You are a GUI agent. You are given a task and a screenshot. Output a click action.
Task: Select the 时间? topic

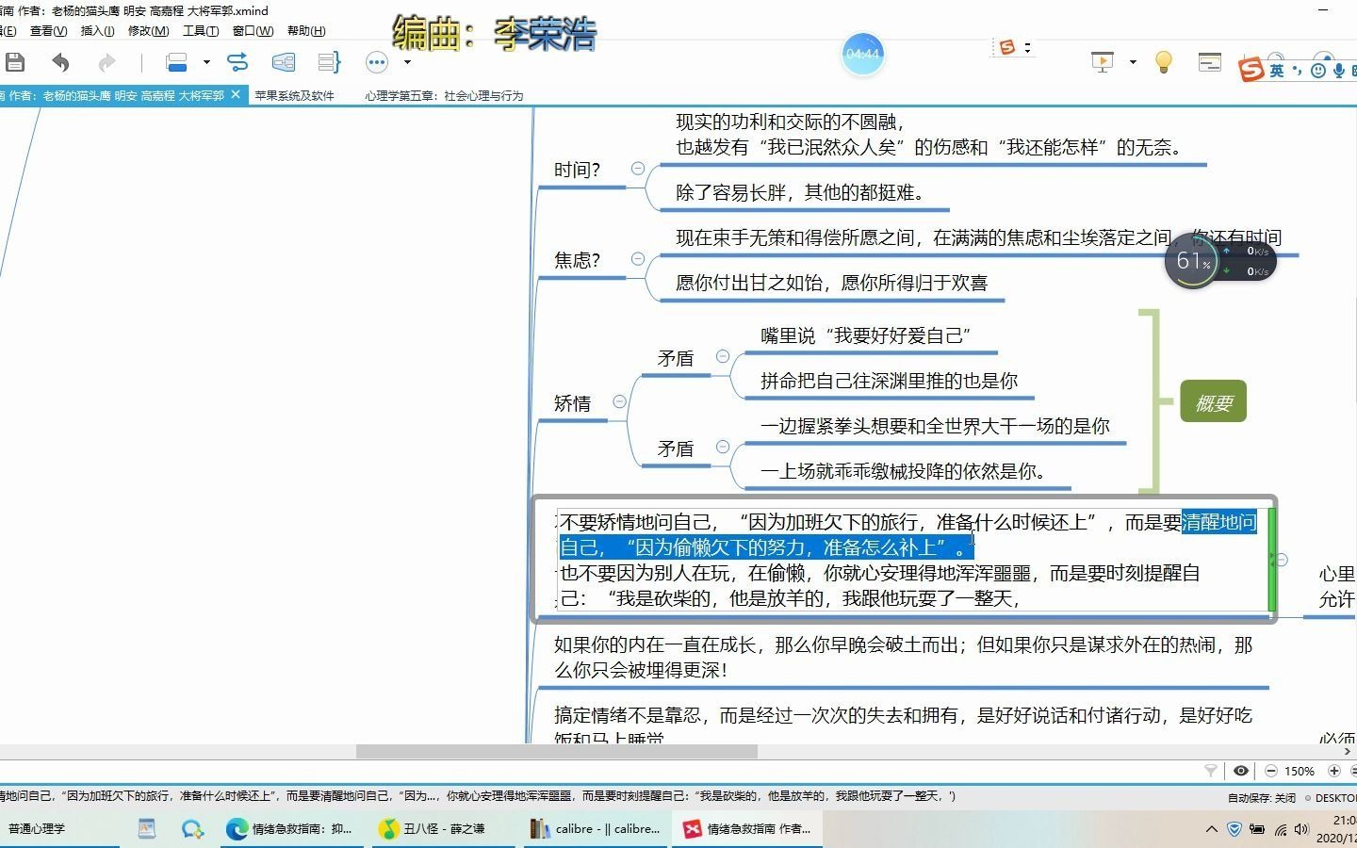[x=577, y=170]
